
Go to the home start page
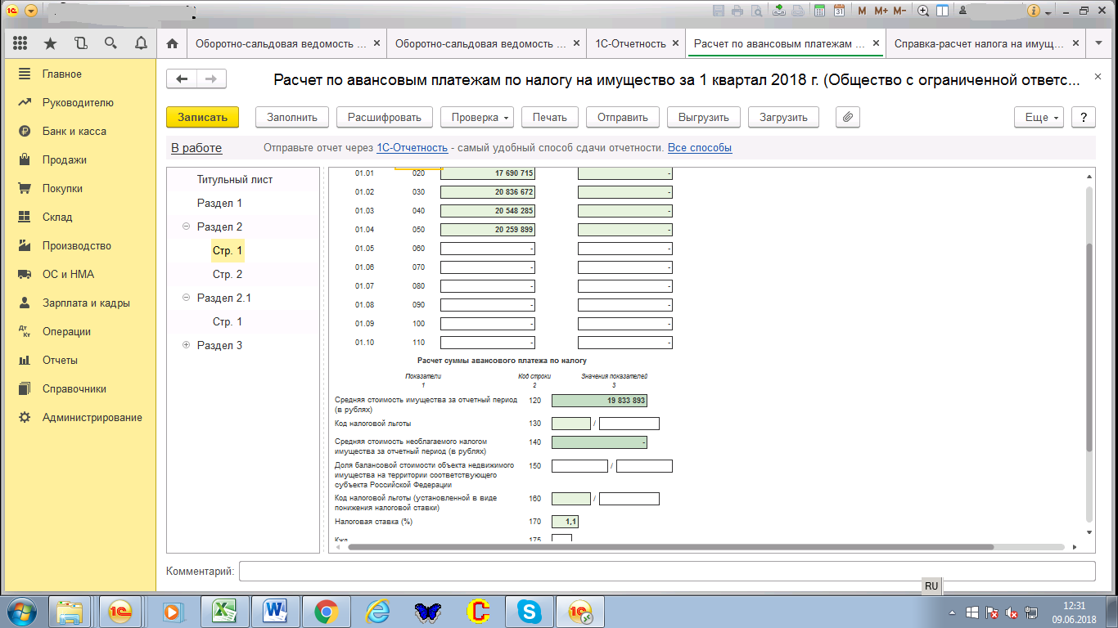click(x=172, y=43)
